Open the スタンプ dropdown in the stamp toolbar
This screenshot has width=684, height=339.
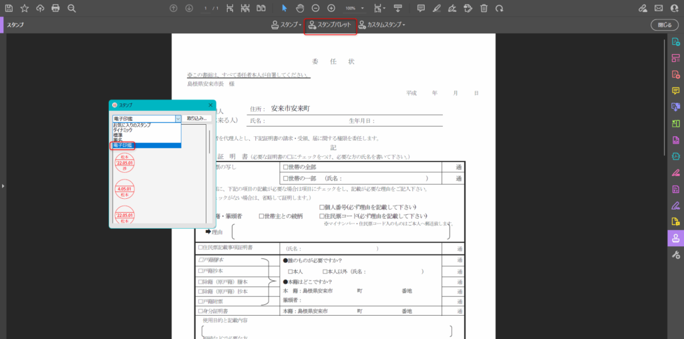[x=286, y=25]
